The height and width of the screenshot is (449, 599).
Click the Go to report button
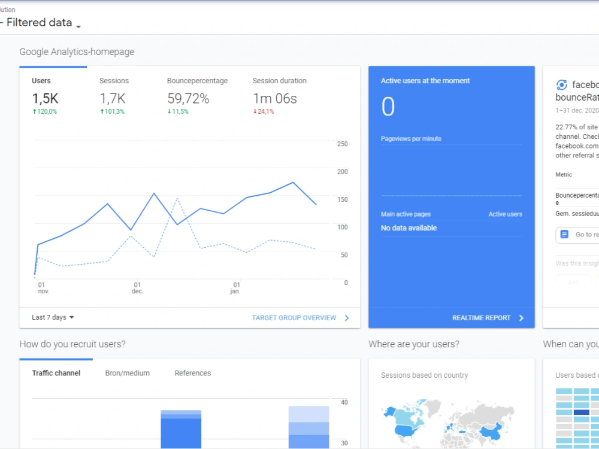coord(577,235)
